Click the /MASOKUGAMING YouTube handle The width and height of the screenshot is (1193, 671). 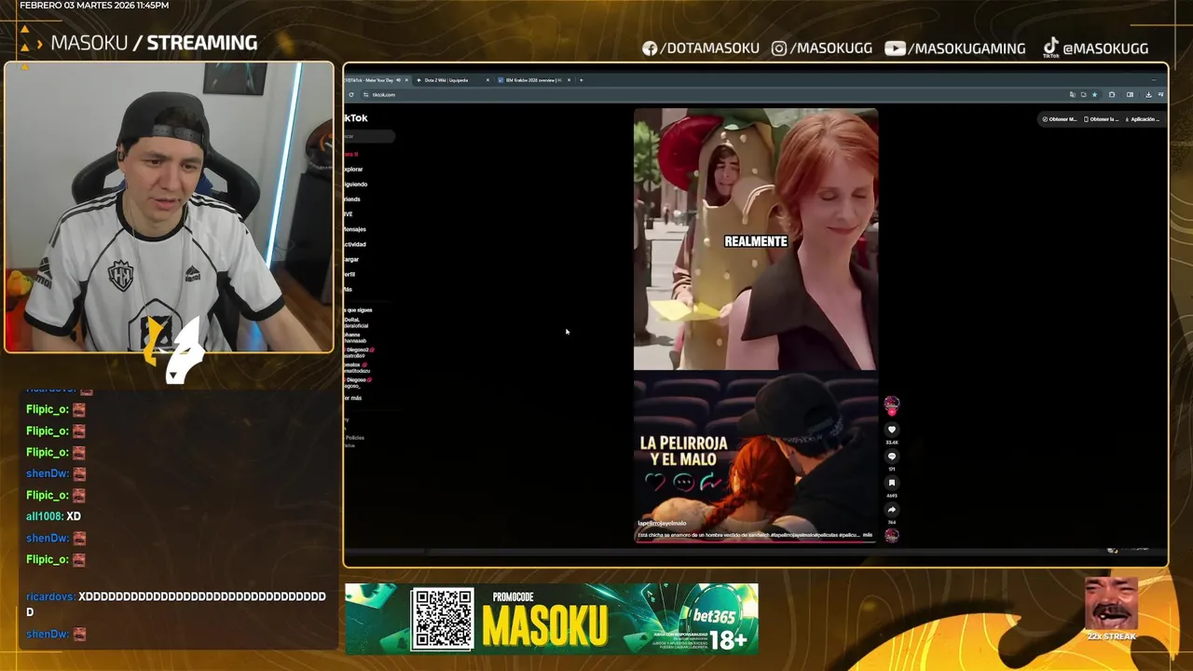pos(955,48)
